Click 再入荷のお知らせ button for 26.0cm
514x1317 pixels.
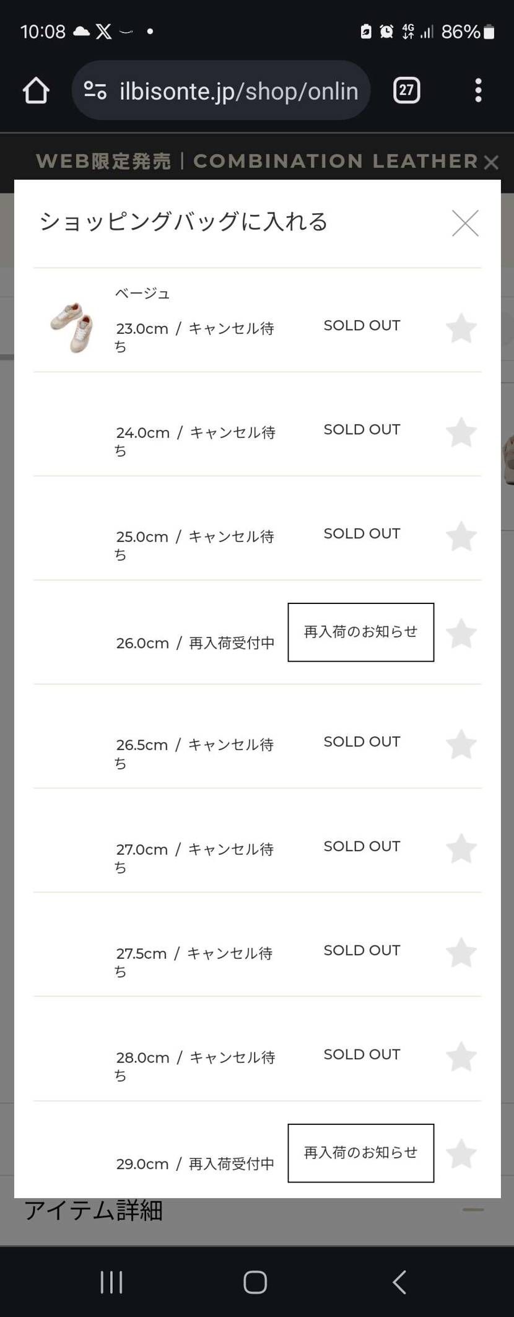point(361,632)
